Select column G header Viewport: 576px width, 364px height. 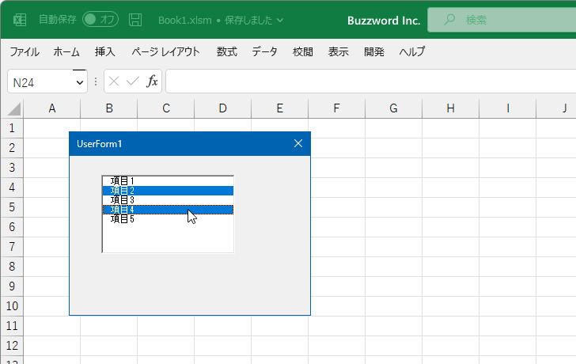point(394,108)
